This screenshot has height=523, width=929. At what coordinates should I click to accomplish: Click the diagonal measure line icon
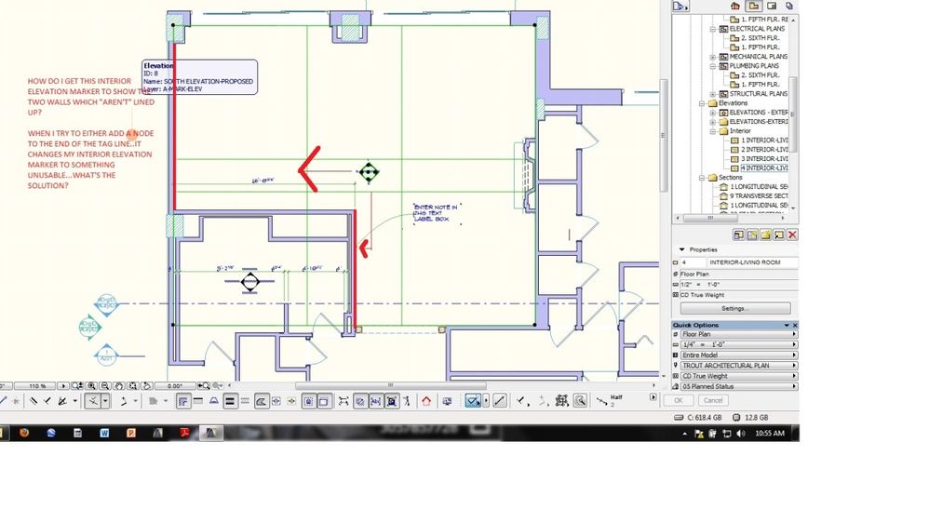pos(500,401)
